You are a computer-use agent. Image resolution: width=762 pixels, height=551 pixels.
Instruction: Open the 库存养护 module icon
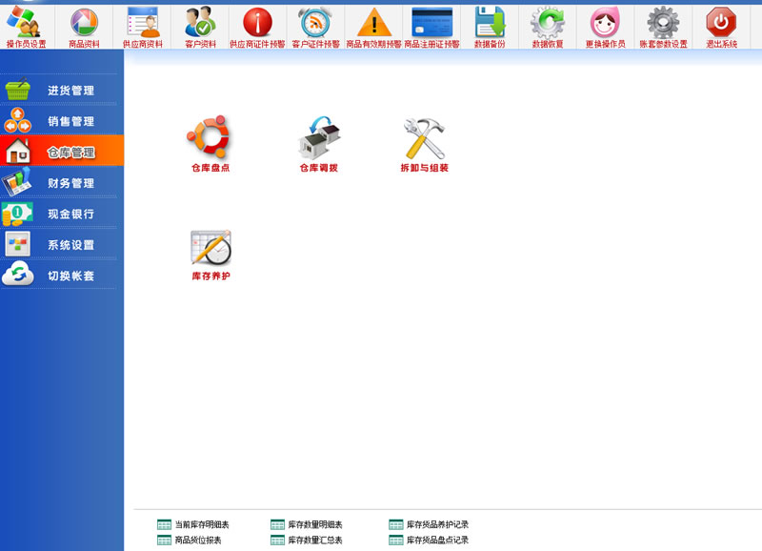[211, 250]
